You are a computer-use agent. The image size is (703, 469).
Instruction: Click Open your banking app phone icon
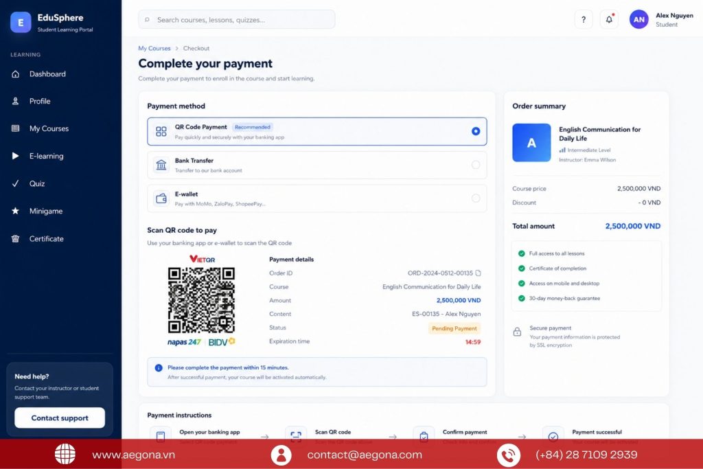click(x=161, y=436)
